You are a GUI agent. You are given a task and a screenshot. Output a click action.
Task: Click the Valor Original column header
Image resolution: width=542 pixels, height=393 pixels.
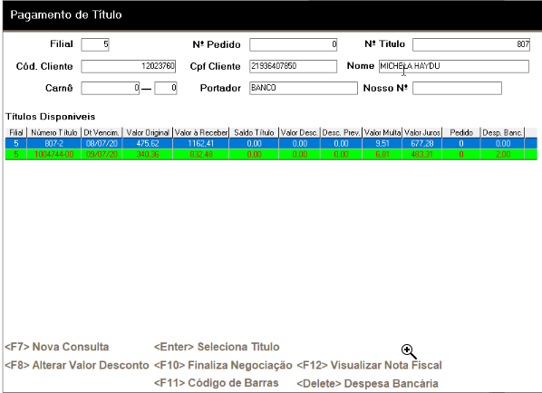tap(148, 132)
